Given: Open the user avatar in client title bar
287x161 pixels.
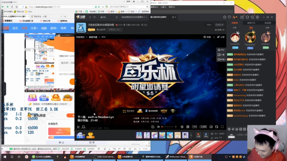Looking at the screenshot, I should tap(235, 17).
